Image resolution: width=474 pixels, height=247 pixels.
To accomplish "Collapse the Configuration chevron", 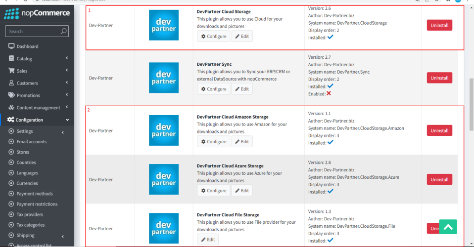I will click(67, 120).
